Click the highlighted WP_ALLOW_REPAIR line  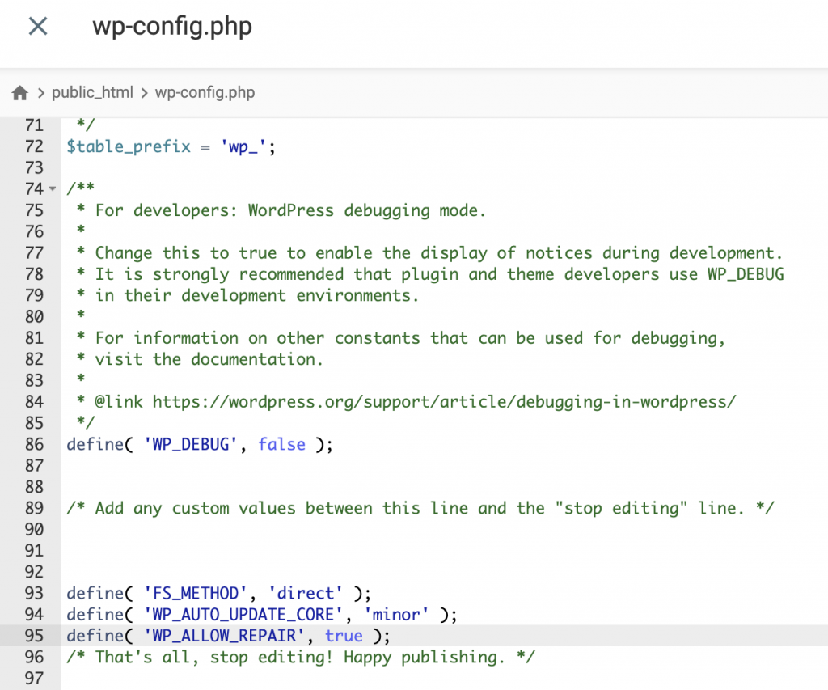point(226,636)
